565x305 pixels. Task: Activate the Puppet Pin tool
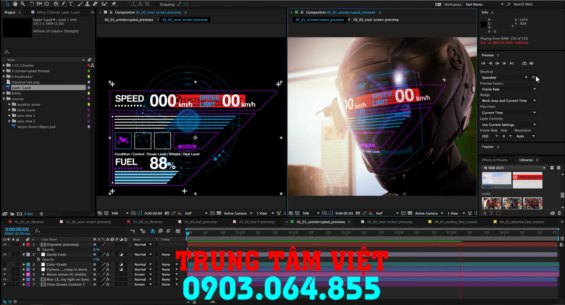[114, 4]
